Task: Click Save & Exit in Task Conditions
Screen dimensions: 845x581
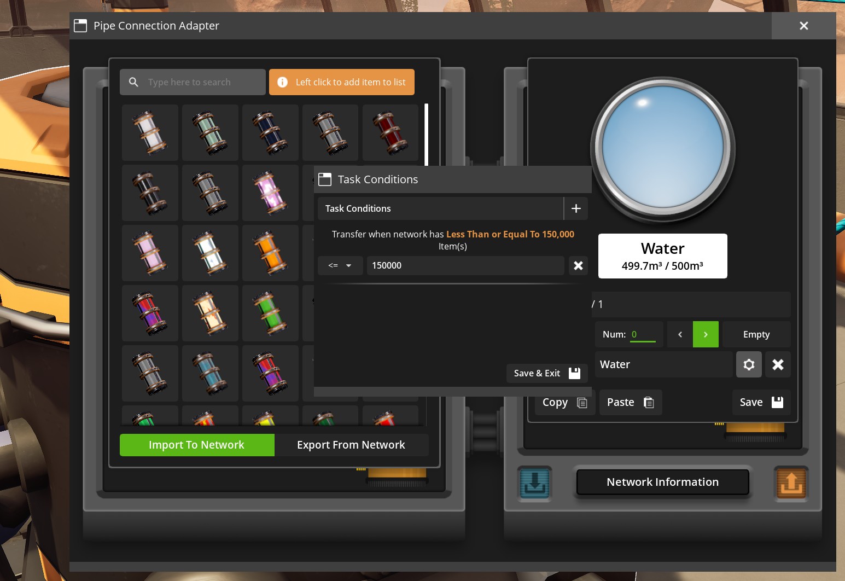Action: [547, 373]
